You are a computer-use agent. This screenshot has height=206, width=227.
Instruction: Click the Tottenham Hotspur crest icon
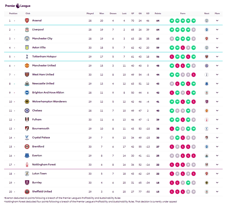click(x=27, y=57)
